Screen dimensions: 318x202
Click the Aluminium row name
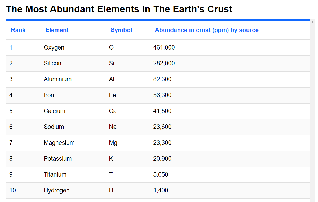coord(58,79)
